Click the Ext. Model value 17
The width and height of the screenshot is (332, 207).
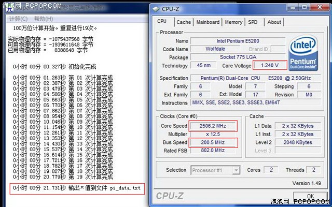(x=255, y=94)
